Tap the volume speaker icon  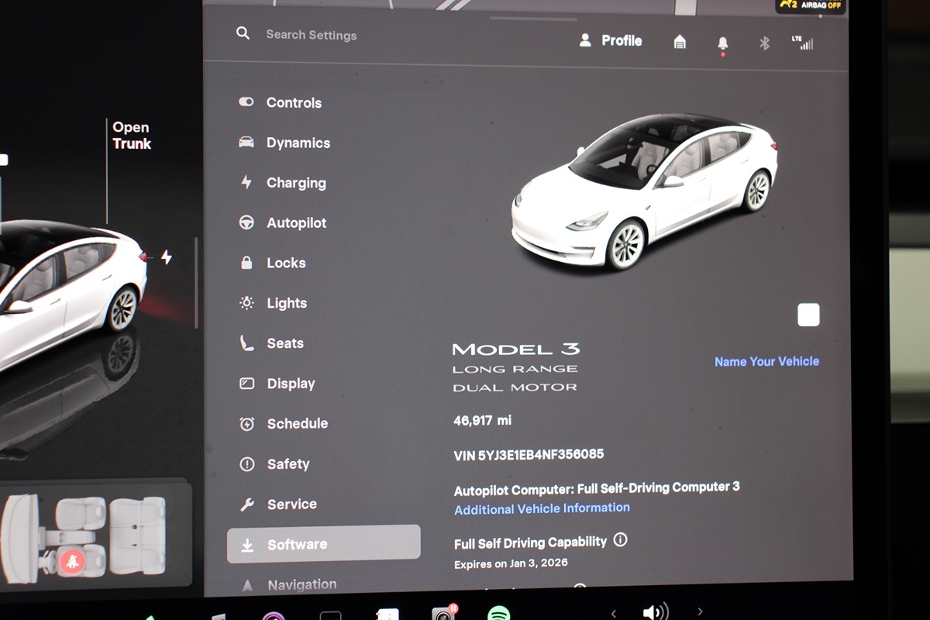coord(655,612)
